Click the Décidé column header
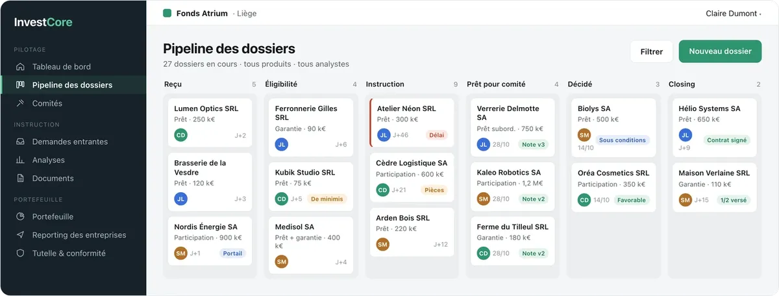779x296 pixels. (580, 84)
